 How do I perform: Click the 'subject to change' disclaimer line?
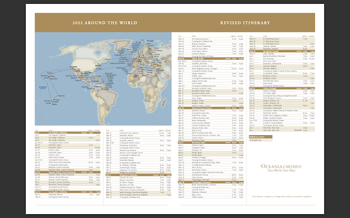(x=282, y=197)
